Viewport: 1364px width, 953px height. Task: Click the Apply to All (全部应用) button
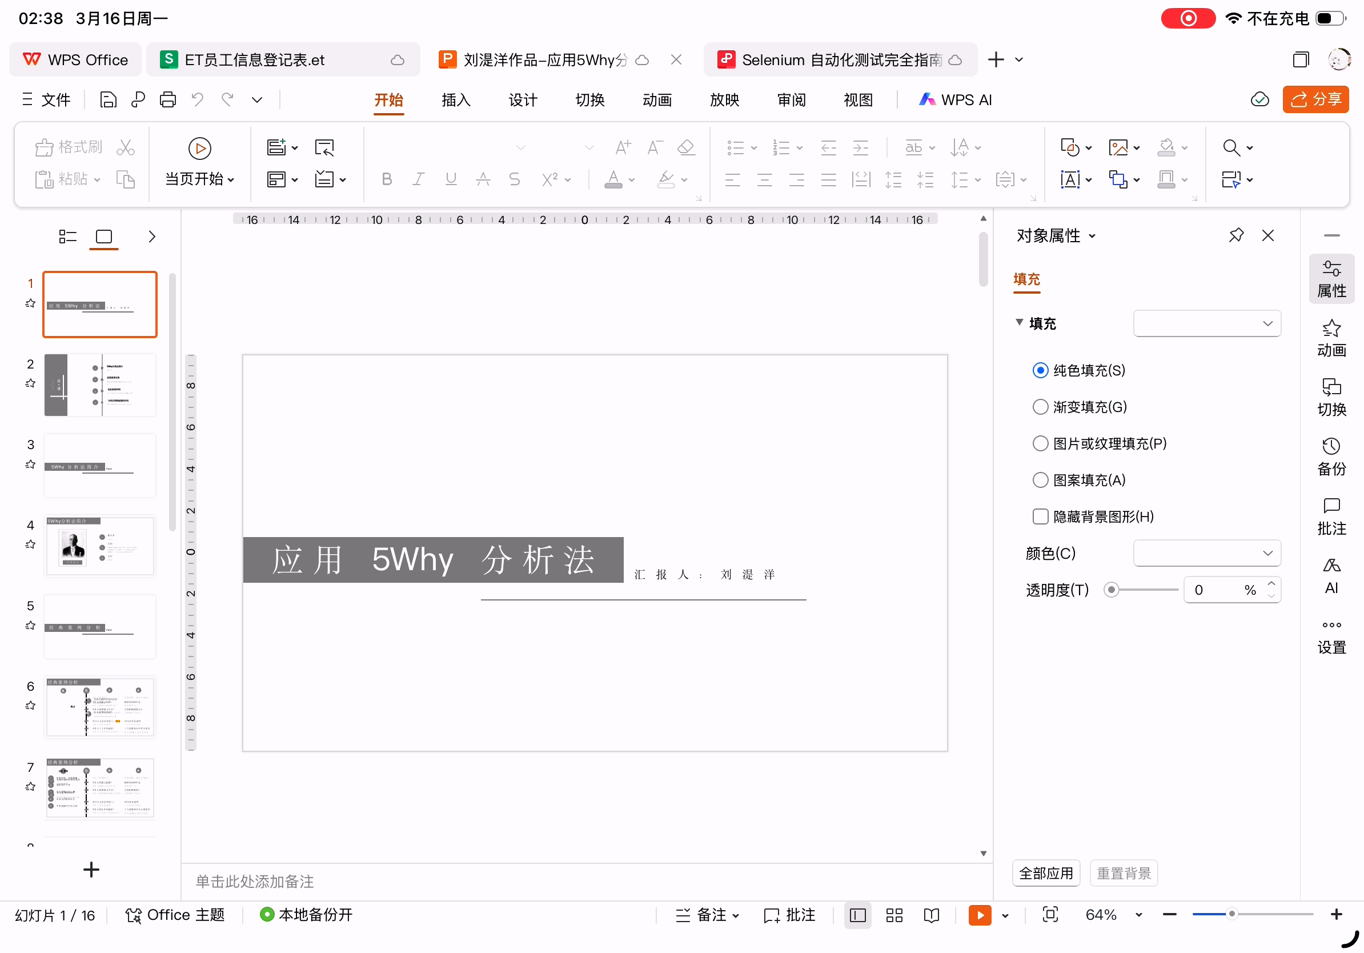tap(1046, 874)
